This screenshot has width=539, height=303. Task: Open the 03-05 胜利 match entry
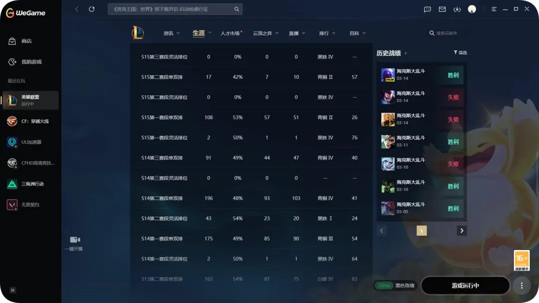click(x=422, y=208)
